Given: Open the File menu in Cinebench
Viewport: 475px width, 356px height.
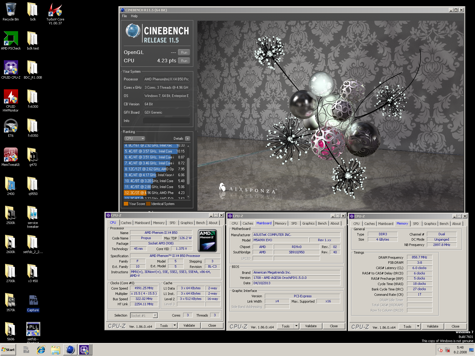Looking at the screenshot, I should point(124,16).
